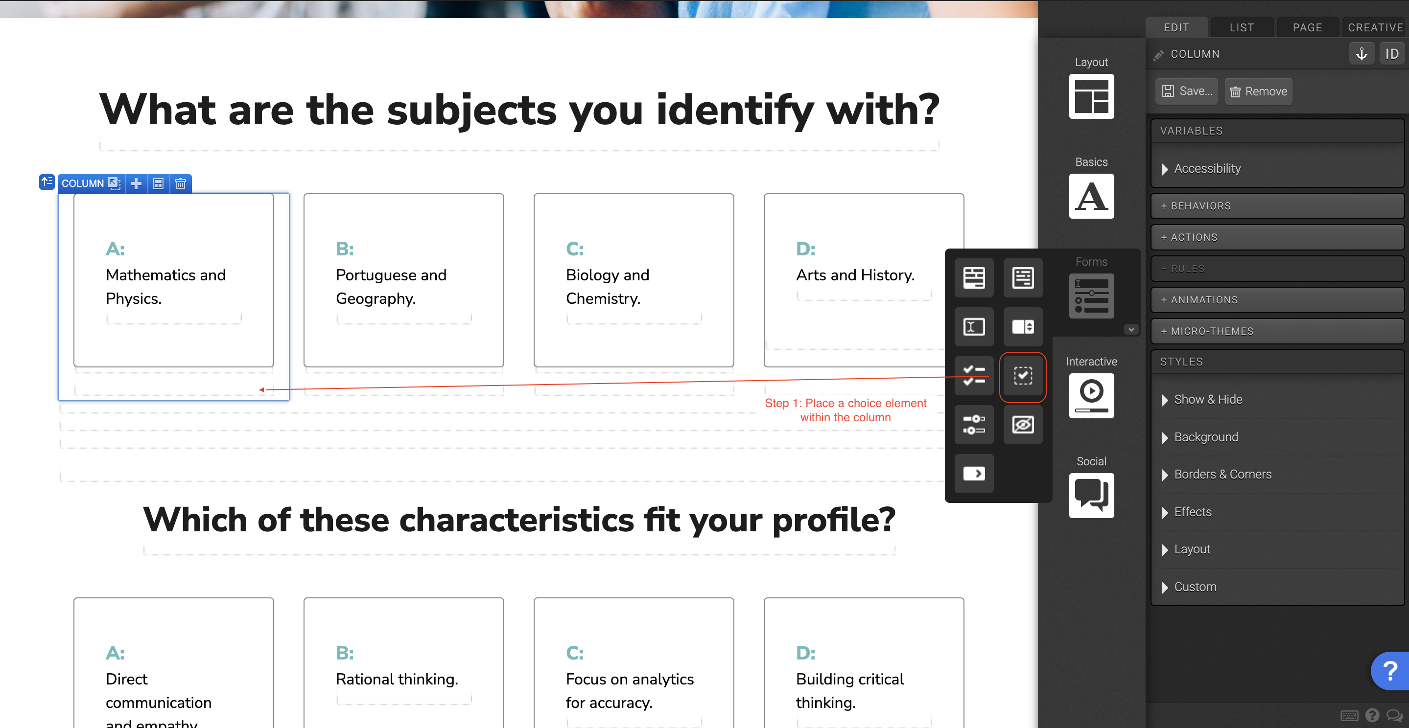Expand Borders & Corners styles
The height and width of the screenshot is (728, 1409).
1222,475
